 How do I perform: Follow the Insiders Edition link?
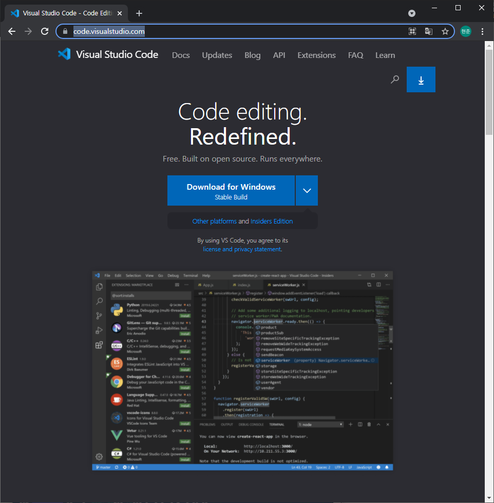272,222
